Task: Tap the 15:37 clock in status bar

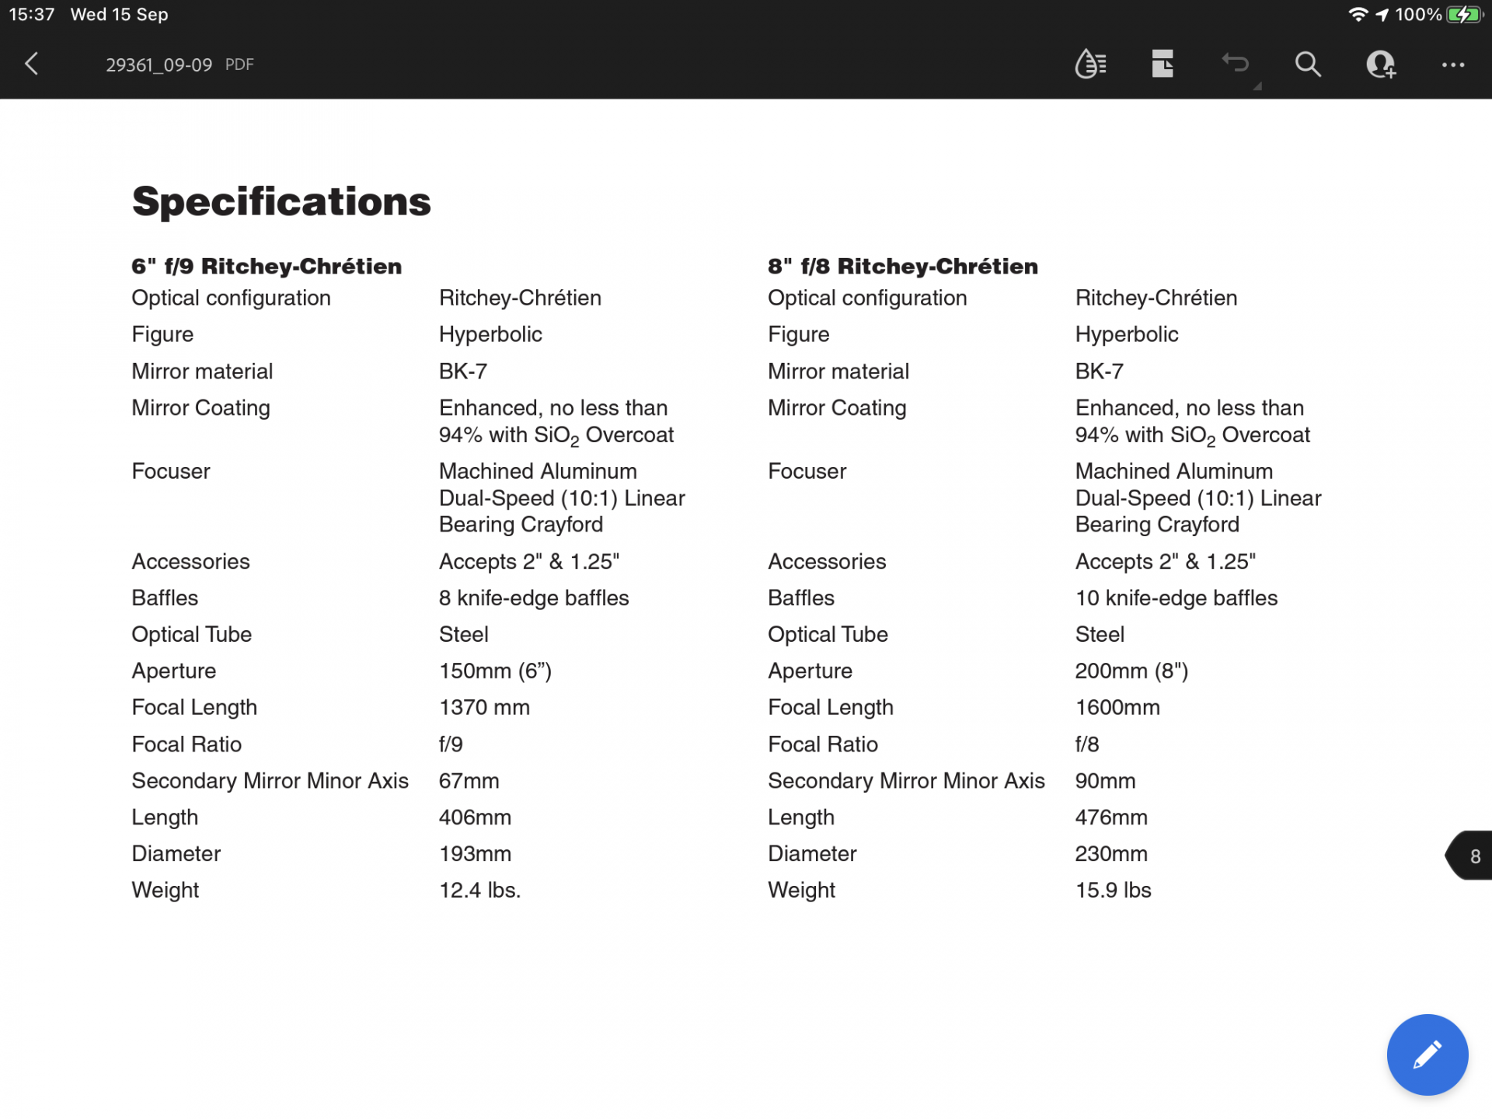Action: pyautogui.click(x=32, y=15)
